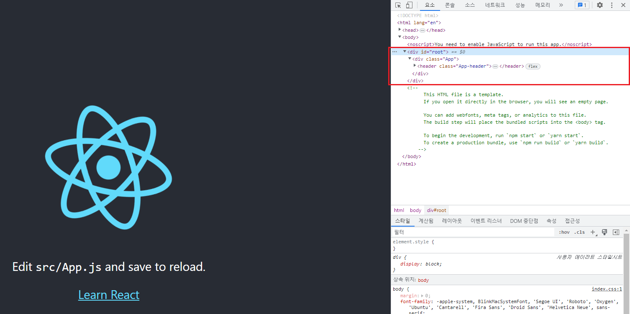Collapse the div id root triangle

pos(405,51)
